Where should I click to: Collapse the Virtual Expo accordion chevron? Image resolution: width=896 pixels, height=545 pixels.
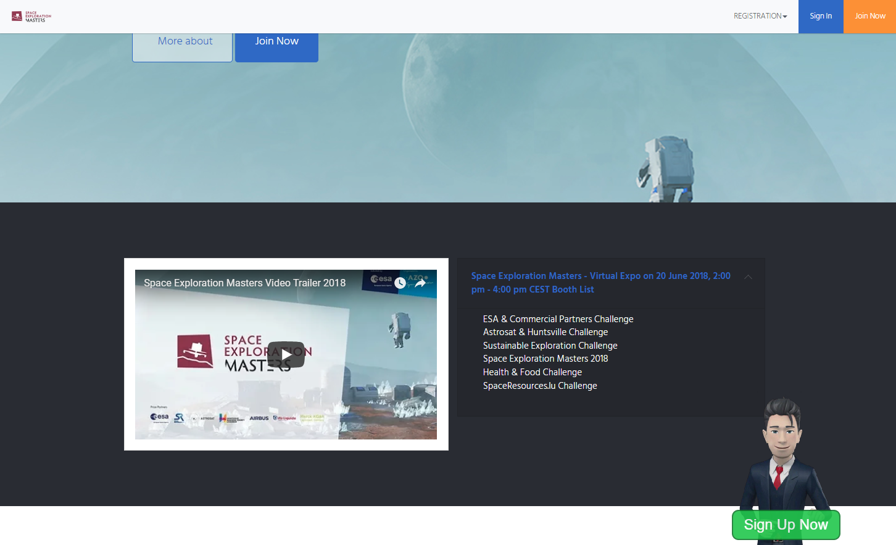(x=748, y=277)
